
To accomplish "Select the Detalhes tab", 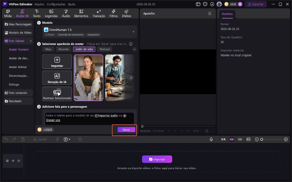I will 227,14.
